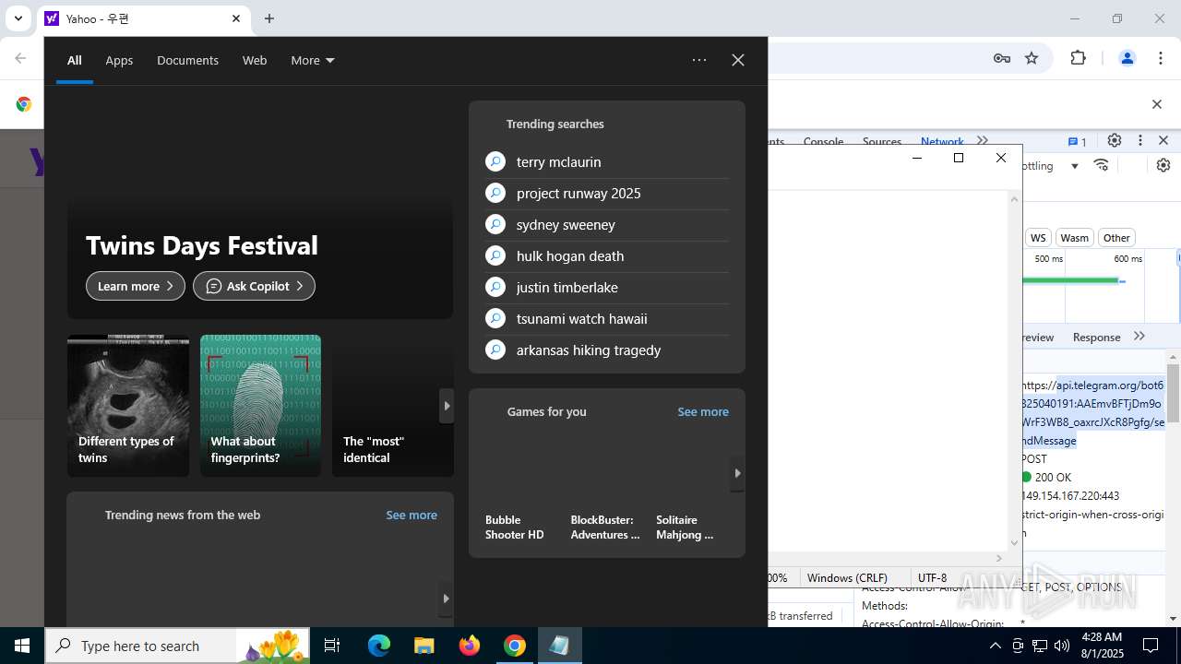The image size is (1181, 664).
Task: Bookmark this page with the star icon
Action: (1032, 58)
